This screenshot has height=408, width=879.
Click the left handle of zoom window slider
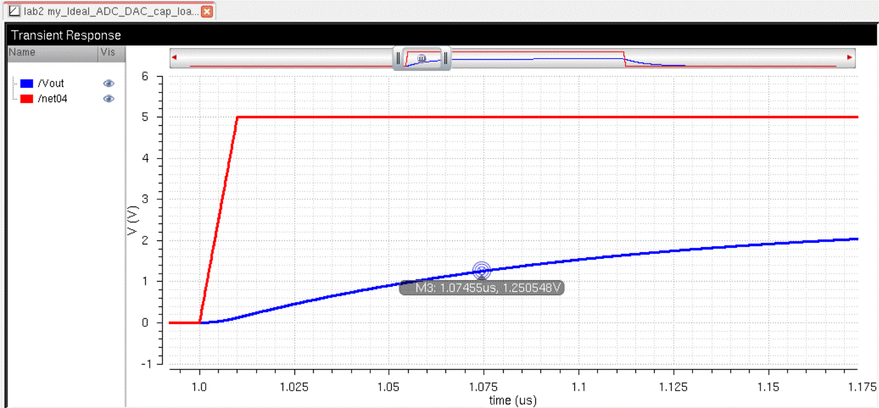pos(398,58)
